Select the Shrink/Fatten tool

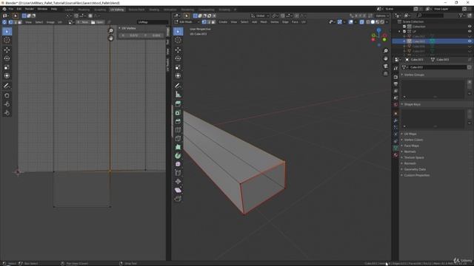click(178, 182)
